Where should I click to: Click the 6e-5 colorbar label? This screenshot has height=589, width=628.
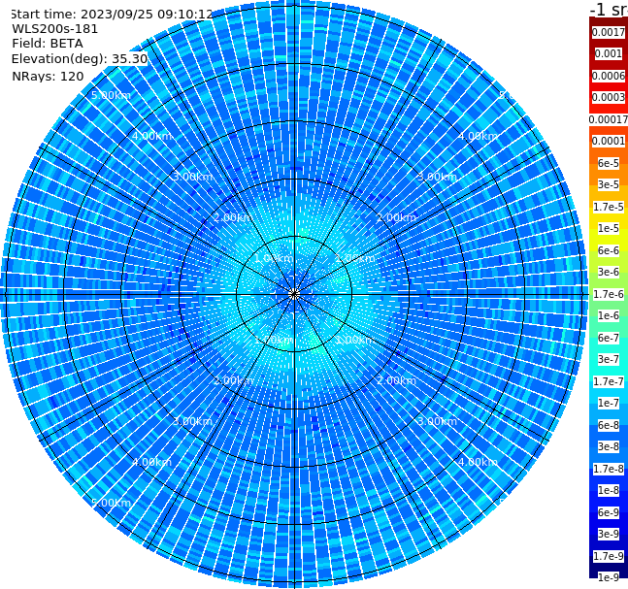point(609,163)
